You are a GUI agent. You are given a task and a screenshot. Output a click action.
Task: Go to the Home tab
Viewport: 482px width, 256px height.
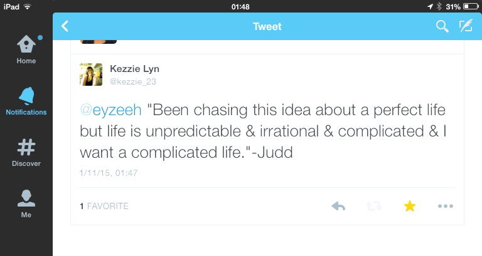click(x=26, y=50)
